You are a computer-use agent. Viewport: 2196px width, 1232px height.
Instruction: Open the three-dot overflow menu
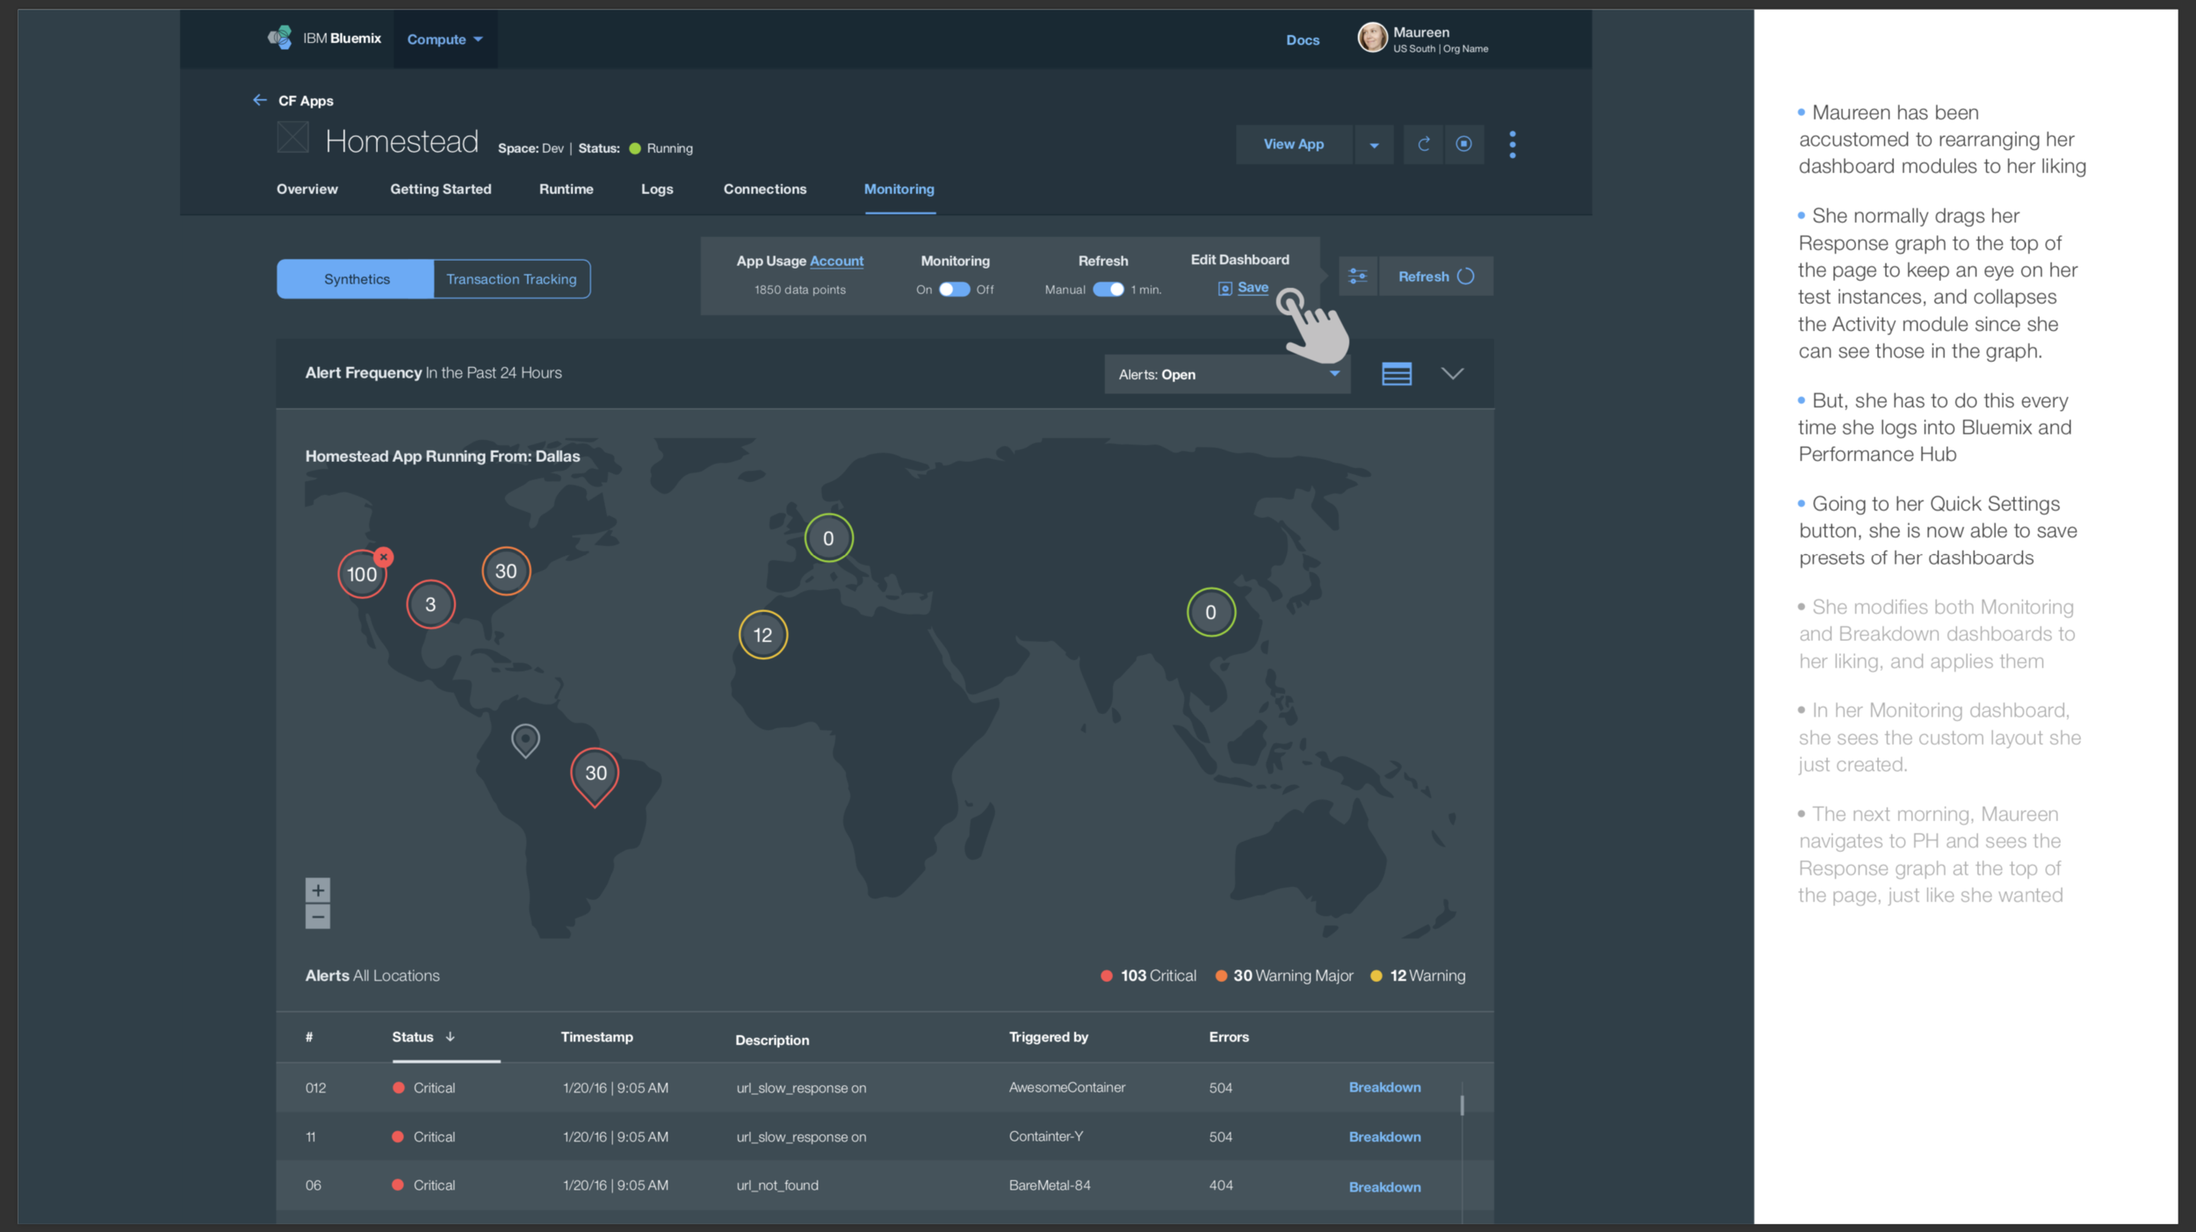(1512, 144)
